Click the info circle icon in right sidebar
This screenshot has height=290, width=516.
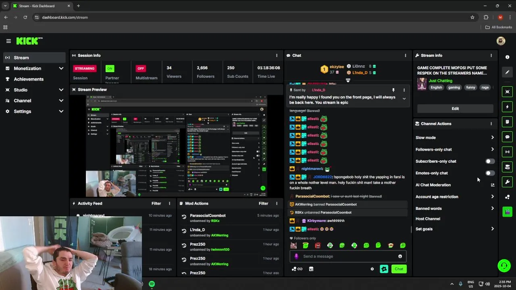coord(508,57)
